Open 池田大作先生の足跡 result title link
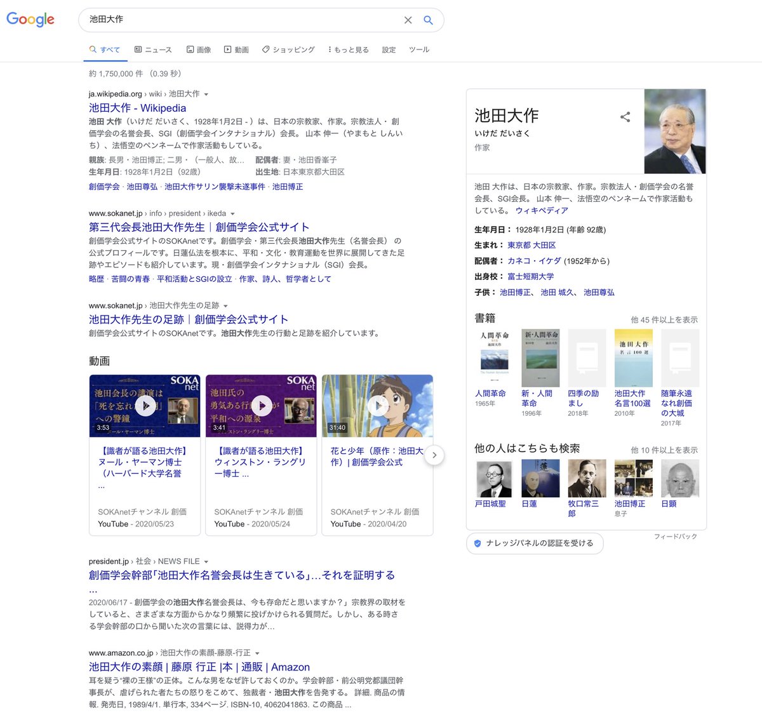This screenshot has width=762, height=720. tap(189, 319)
